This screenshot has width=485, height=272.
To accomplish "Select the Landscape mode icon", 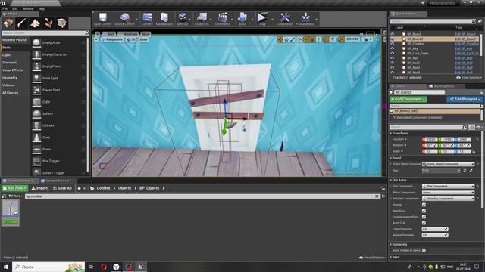I will (x=35, y=23).
